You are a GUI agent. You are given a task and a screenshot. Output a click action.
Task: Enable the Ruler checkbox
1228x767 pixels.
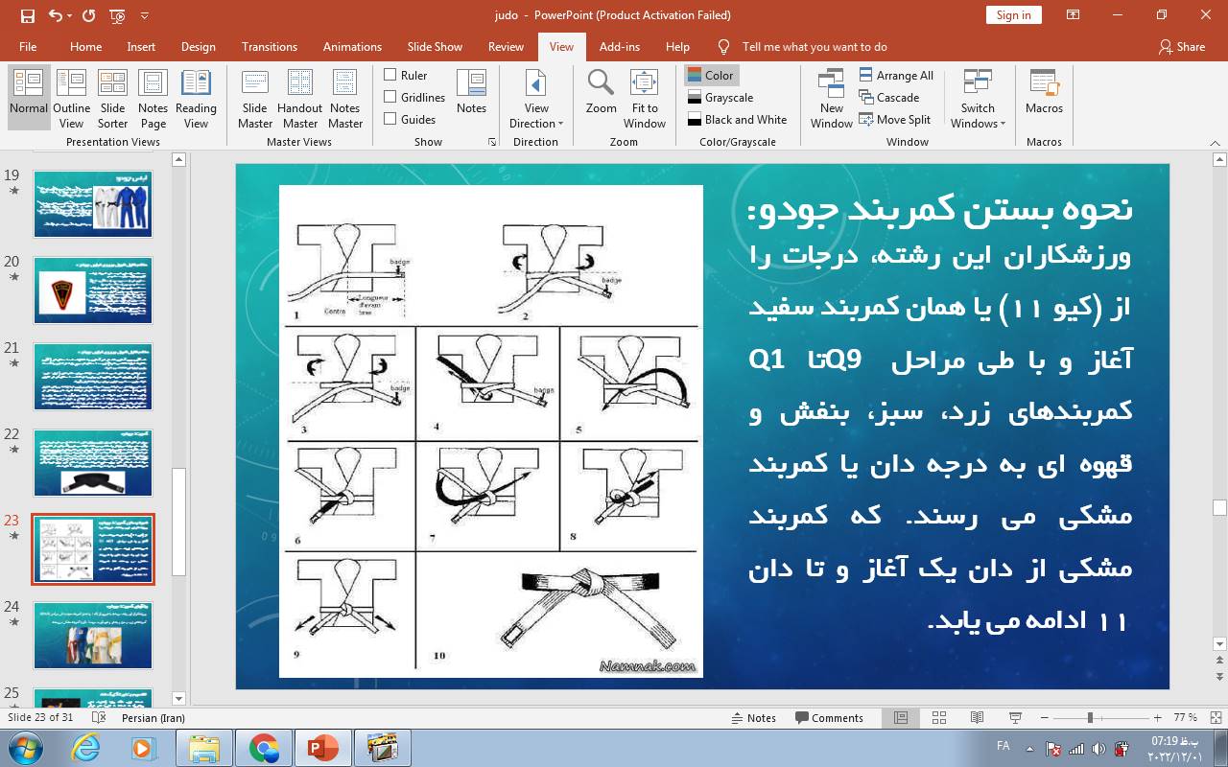coord(390,75)
